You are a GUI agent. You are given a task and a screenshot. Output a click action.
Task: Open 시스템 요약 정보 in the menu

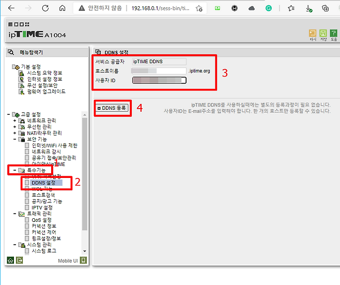(x=44, y=73)
